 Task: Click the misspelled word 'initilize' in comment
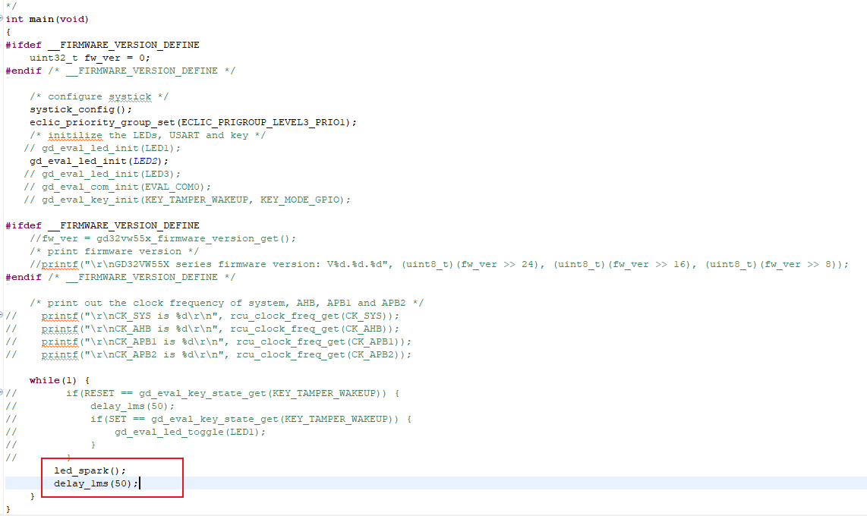point(75,135)
